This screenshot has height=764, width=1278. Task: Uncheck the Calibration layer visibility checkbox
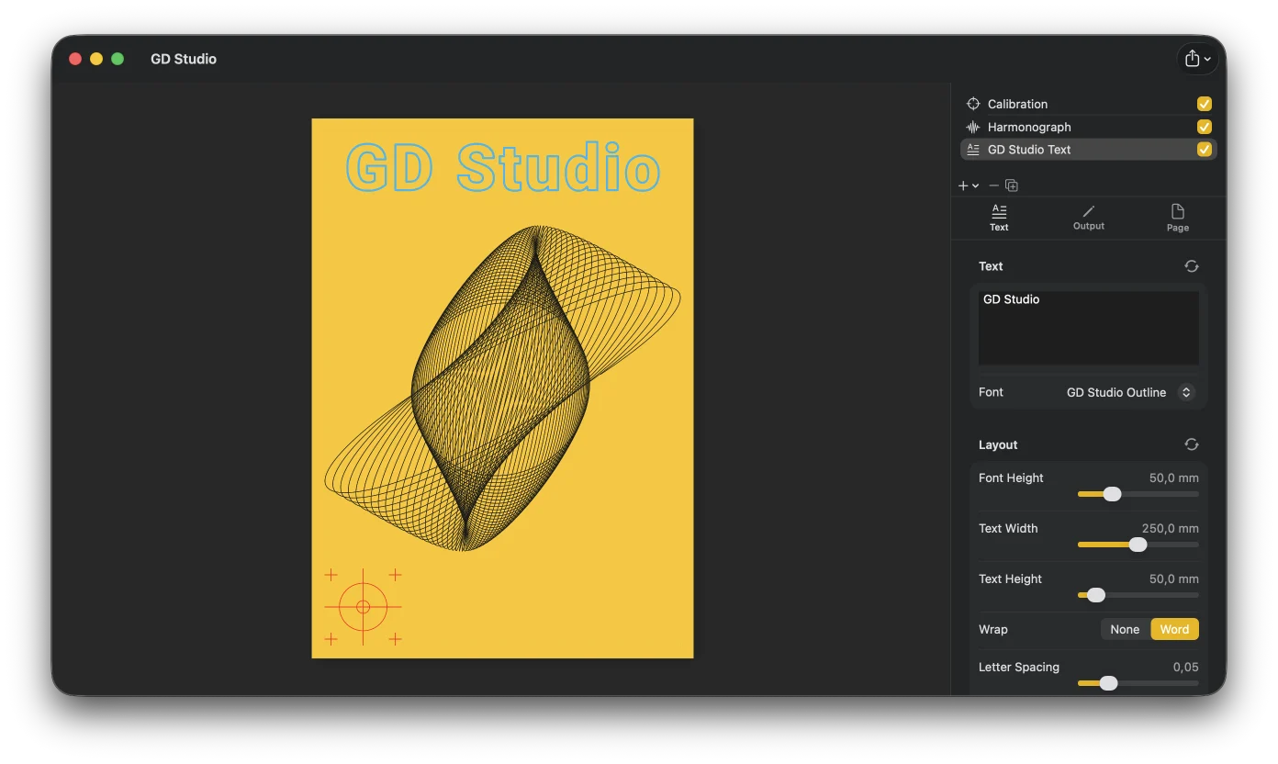1205,104
